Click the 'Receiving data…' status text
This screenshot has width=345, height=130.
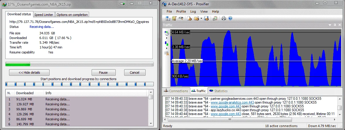[42, 27]
